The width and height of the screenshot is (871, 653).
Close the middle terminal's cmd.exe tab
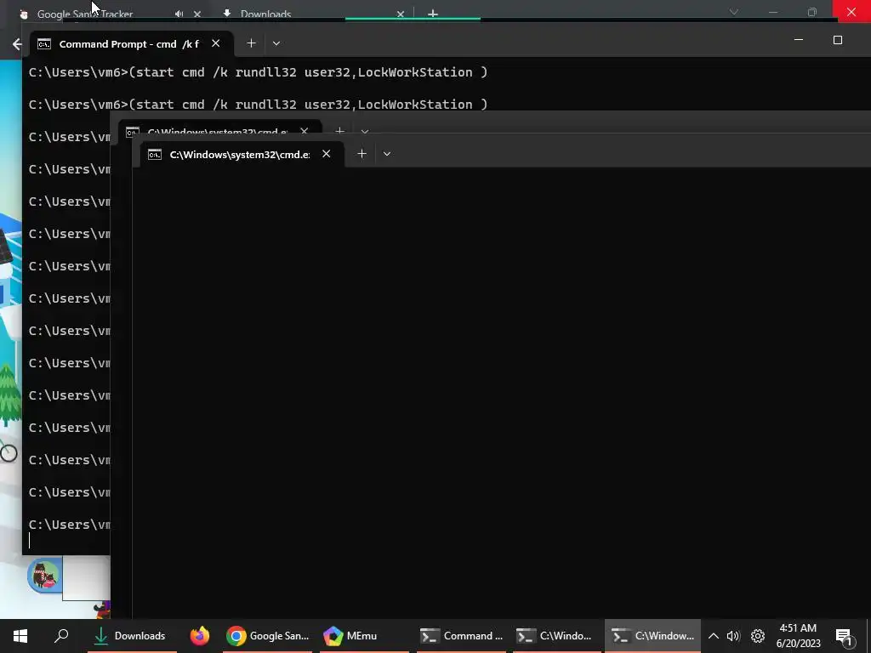304,131
